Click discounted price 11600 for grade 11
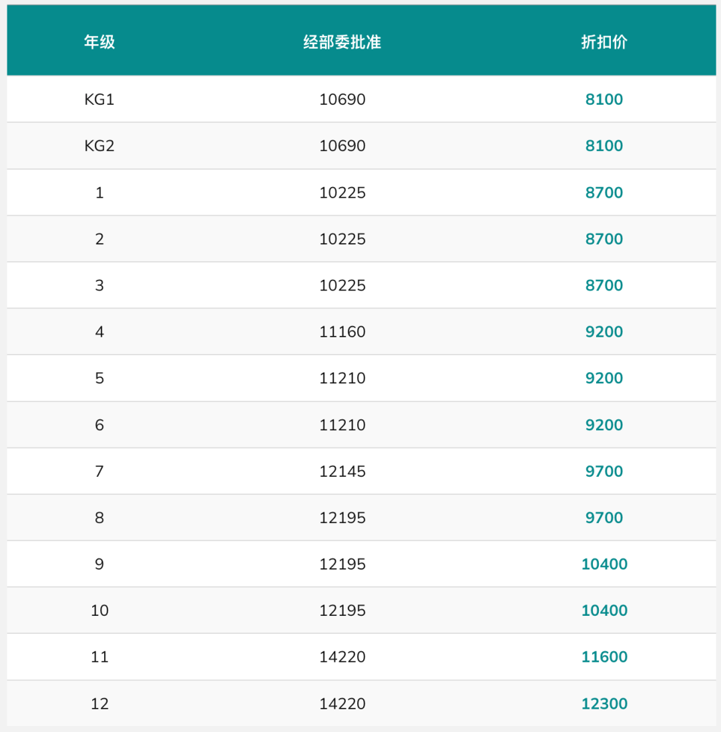Screen dimensions: 721x732 coord(604,657)
